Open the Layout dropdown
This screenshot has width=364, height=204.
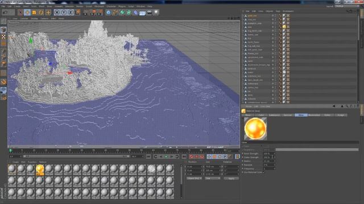(x=347, y=6)
